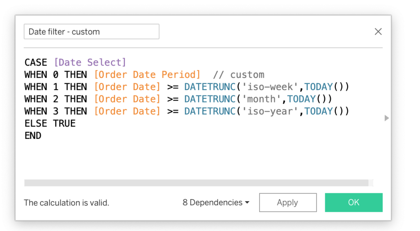Click the "The calculation is valid." status message
420x231 pixels.
click(66, 203)
